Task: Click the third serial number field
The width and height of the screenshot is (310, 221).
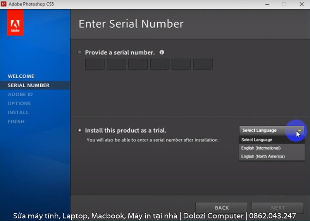Action: coord(138,64)
